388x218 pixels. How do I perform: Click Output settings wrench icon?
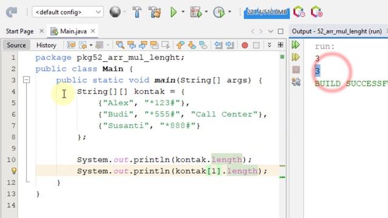click(296, 82)
